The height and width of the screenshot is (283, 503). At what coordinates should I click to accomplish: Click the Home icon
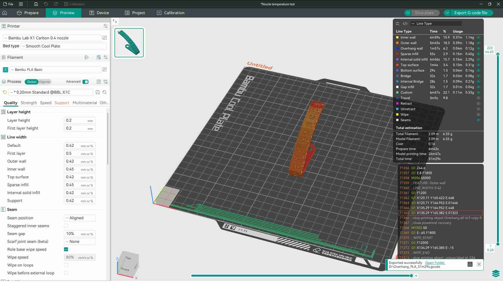point(5,13)
